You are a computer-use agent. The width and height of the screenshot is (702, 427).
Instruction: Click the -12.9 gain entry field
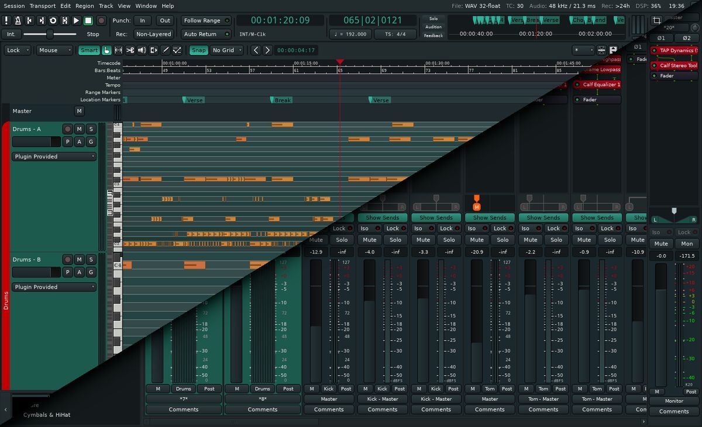coord(316,252)
